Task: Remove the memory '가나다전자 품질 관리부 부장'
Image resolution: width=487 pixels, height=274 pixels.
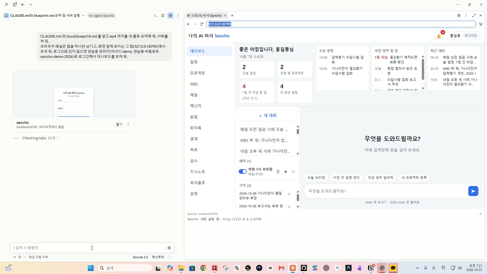Action: point(289,194)
